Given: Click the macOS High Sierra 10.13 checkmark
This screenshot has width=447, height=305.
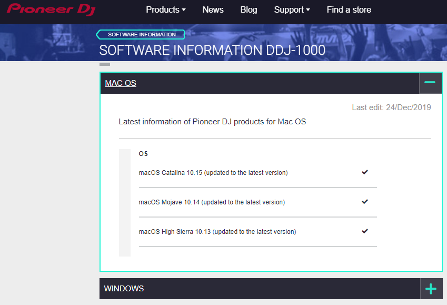Looking at the screenshot, I should [x=365, y=231].
